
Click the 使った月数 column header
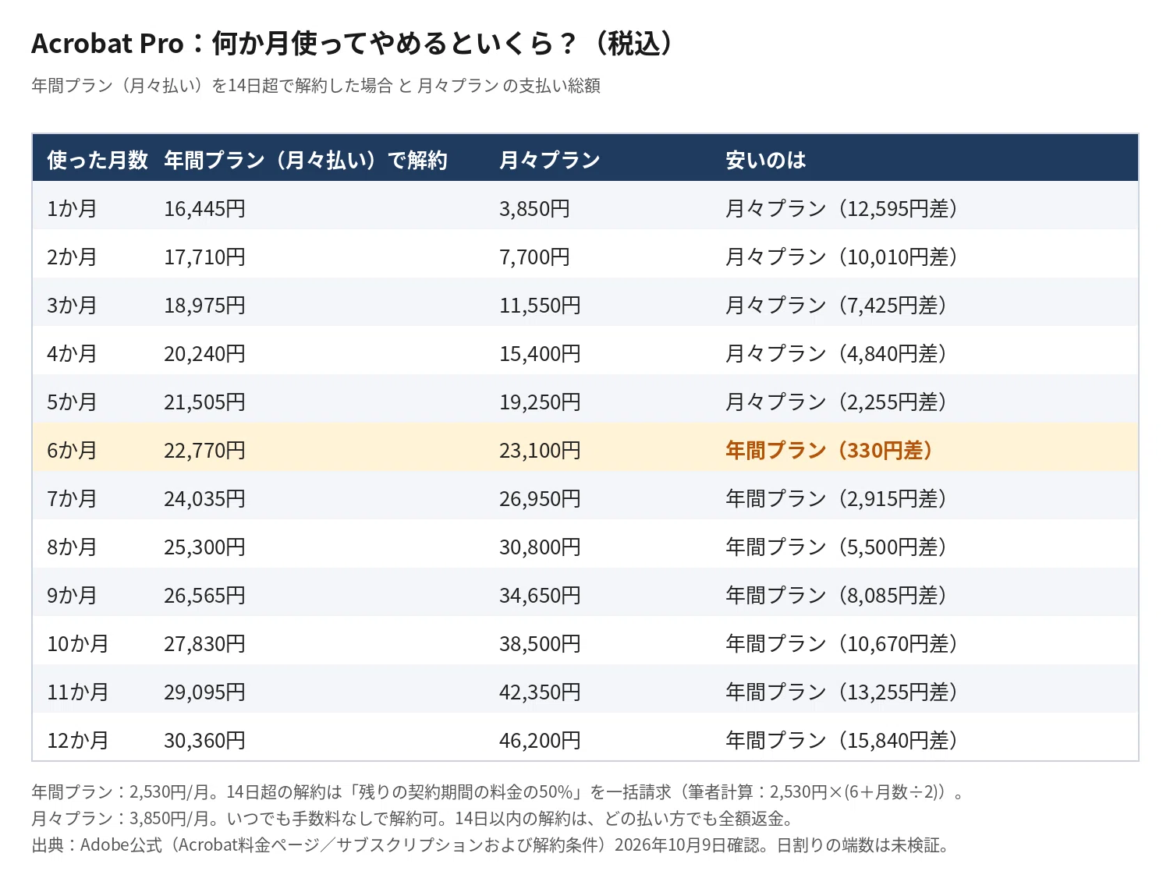coord(97,160)
